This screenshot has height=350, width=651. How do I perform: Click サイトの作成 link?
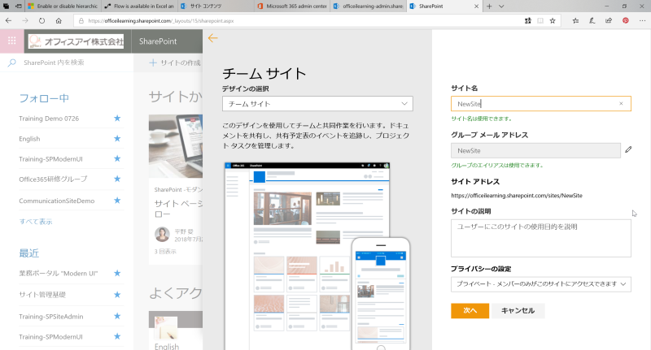[x=175, y=63]
